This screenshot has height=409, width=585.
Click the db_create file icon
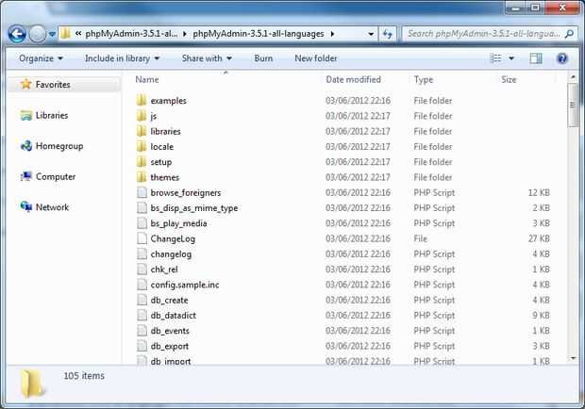[142, 300]
